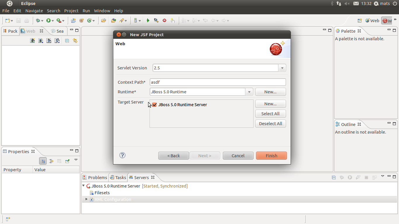Screen dimensions: 399x224
Task: Maximize the Servers view panel
Action: pos(394,176)
